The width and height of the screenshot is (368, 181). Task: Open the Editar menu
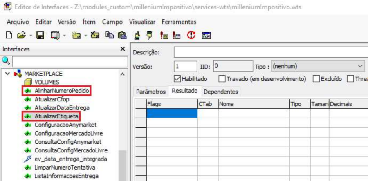click(43, 22)
